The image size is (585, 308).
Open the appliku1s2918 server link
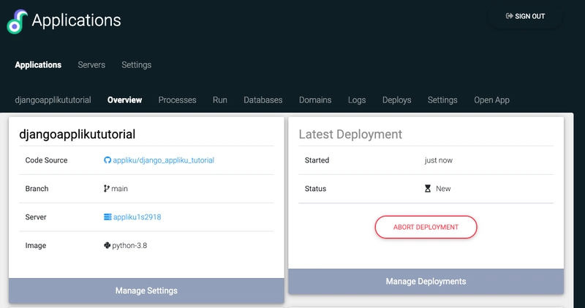pyautogui.click(x=137, y=217)
